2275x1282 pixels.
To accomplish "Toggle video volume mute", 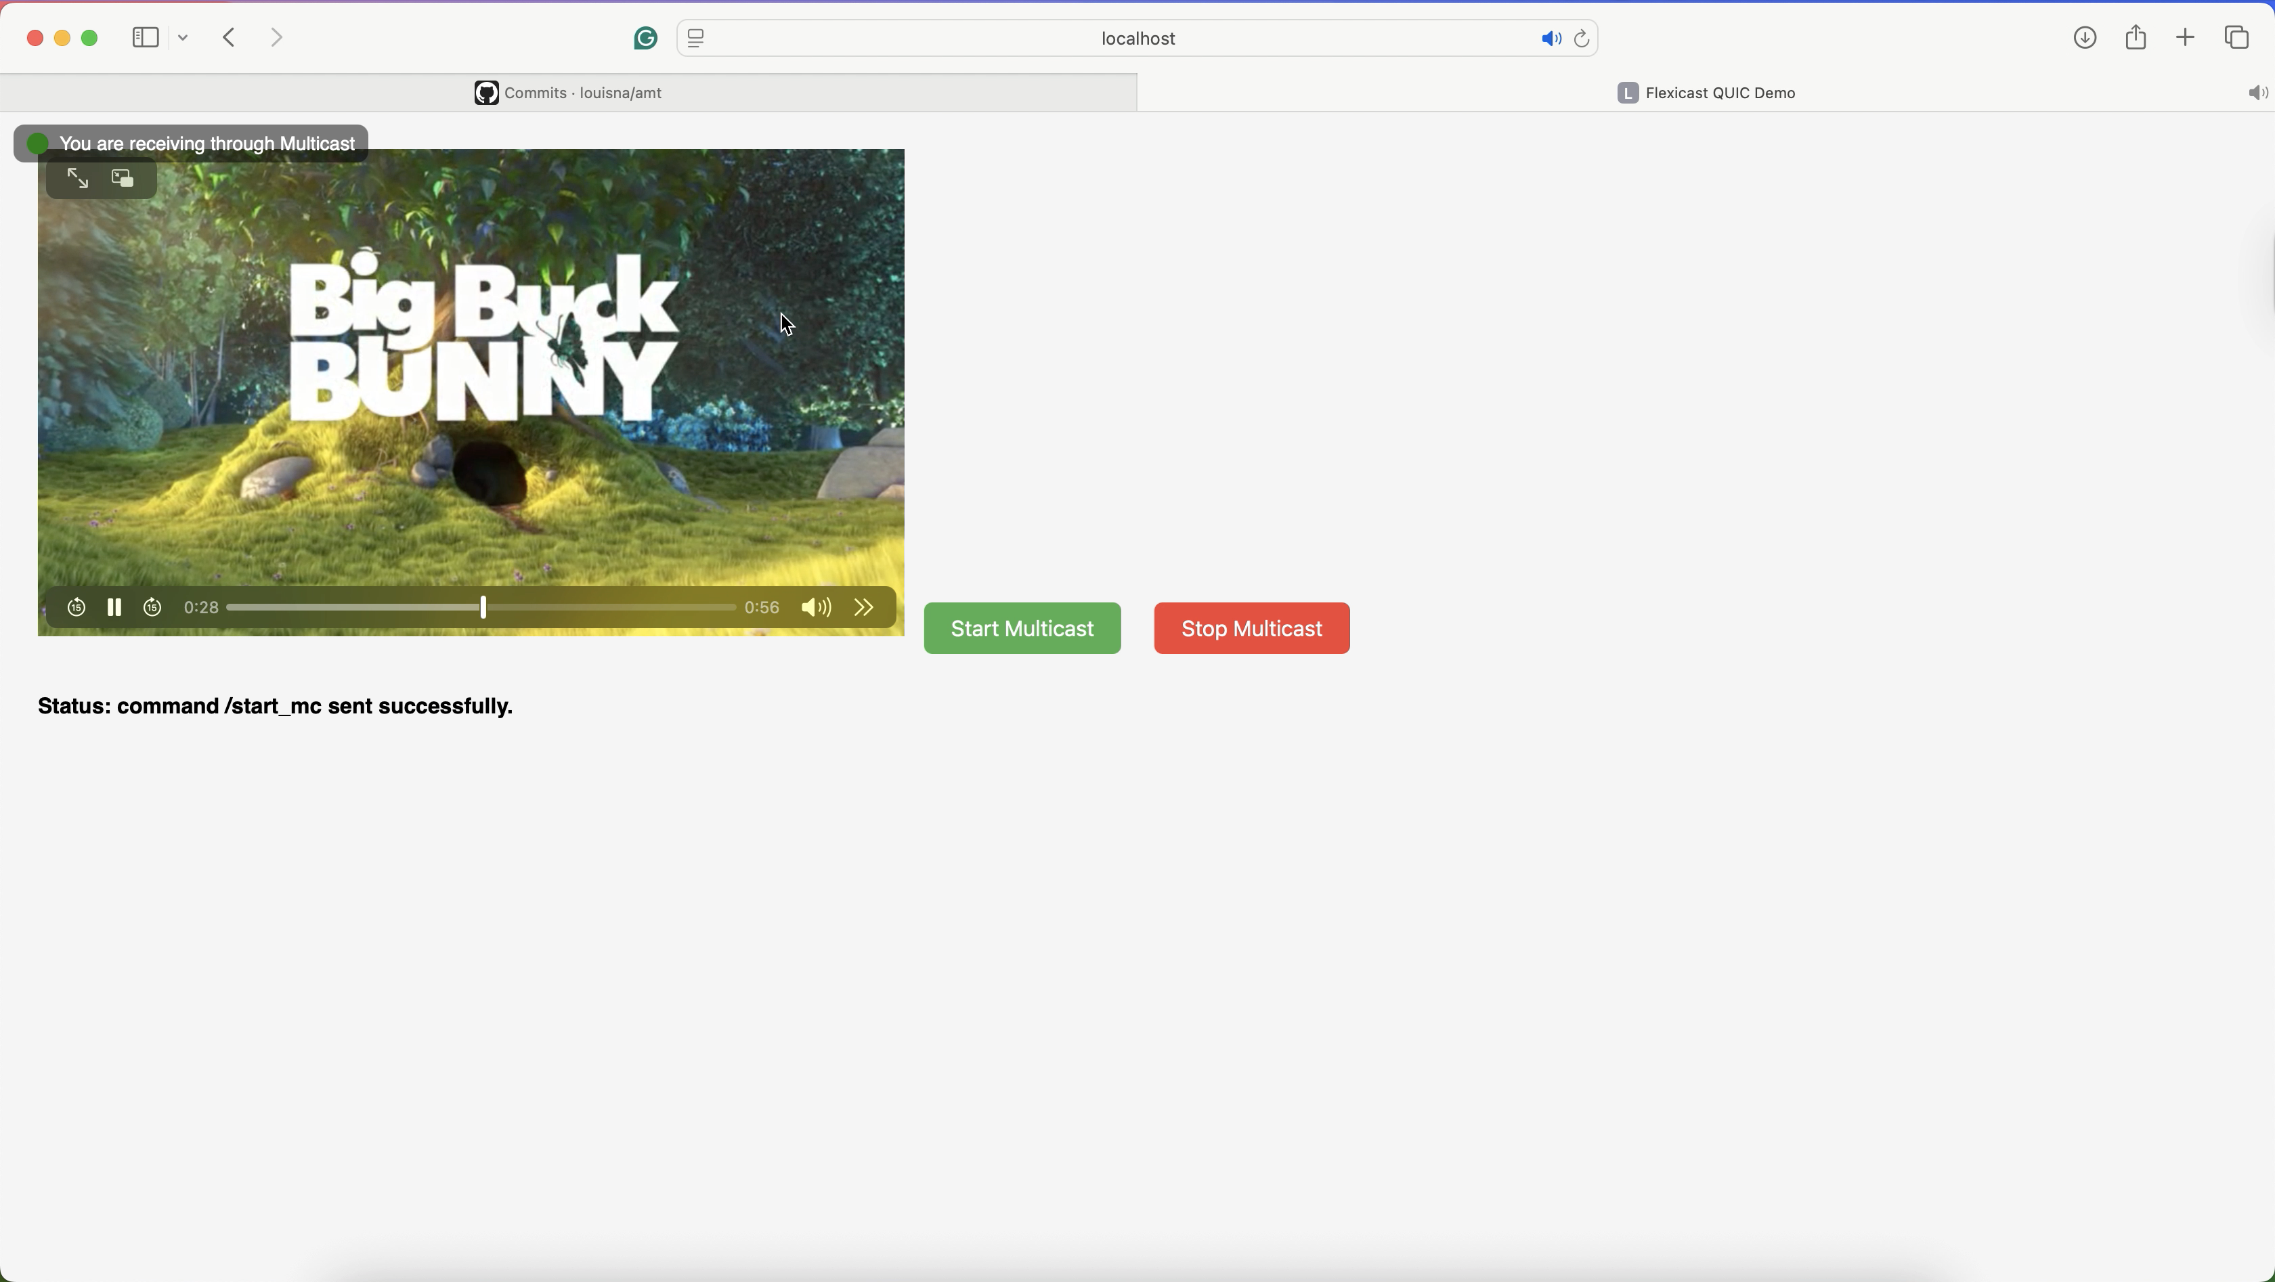I will pos(816,607).
